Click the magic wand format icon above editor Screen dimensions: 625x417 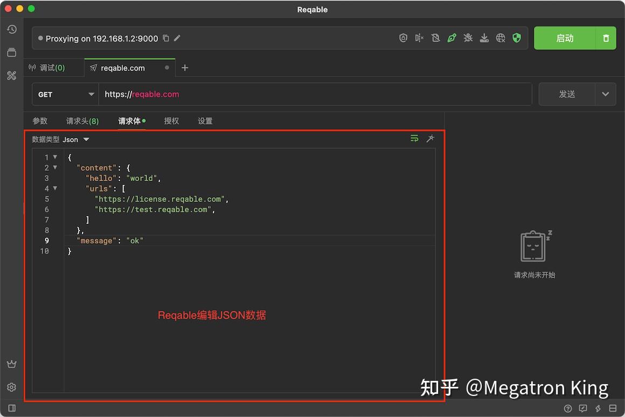(x=430, y=138)
